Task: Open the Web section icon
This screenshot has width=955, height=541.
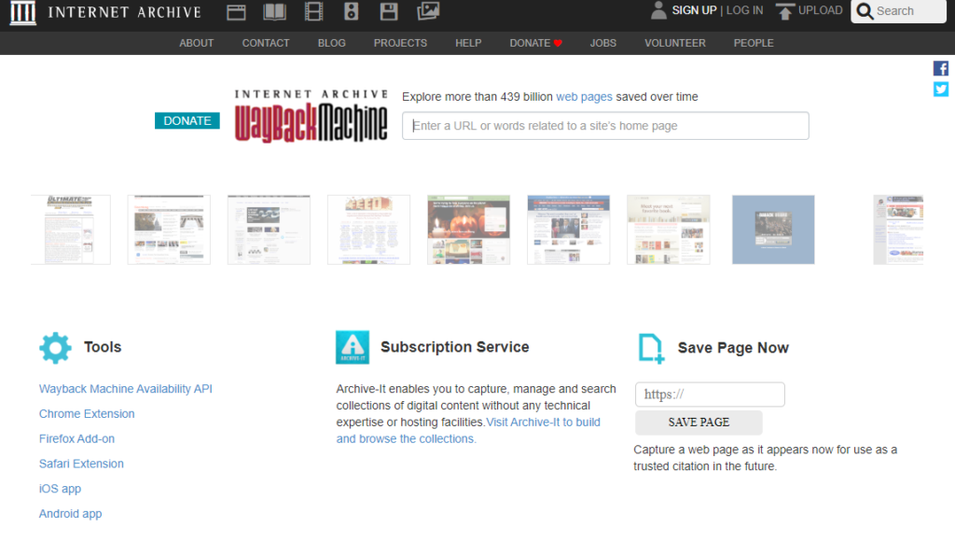Action: (237, 12)
